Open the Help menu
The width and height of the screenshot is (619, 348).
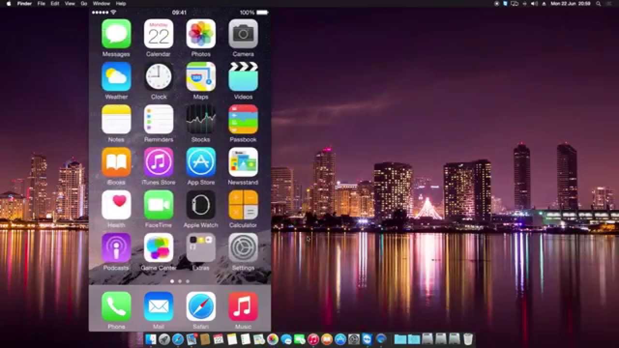click(121, 3)
